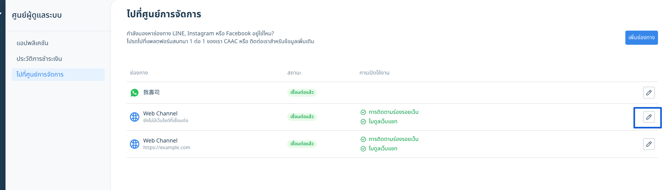Viewport: 671px width, 190px height.
Task: Click the ช่องทาง column header
Action: (139, 73)
